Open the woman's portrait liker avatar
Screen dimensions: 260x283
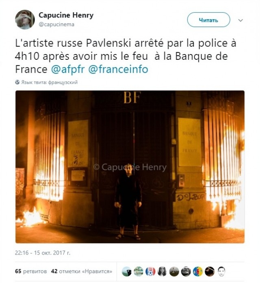162,272
